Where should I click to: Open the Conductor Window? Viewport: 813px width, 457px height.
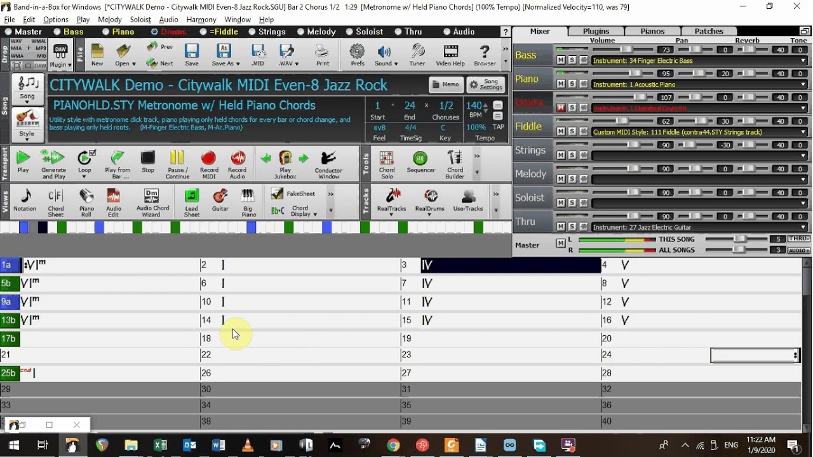(328, 164)
